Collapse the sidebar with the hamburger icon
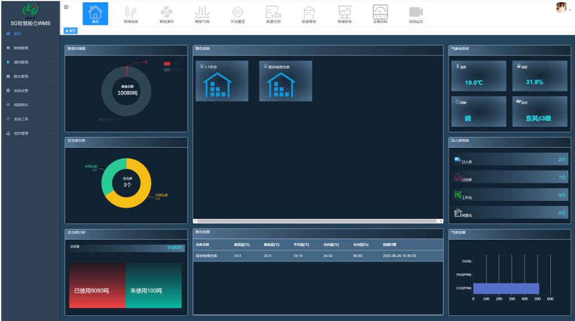 click(x=67, y=7)
